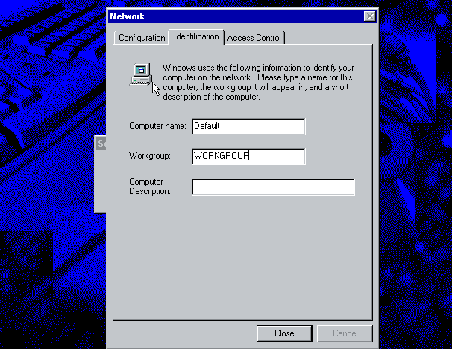452x349 pixels.
Task: Switch to the Configuration tab
Action: click(x=142, y=38)
